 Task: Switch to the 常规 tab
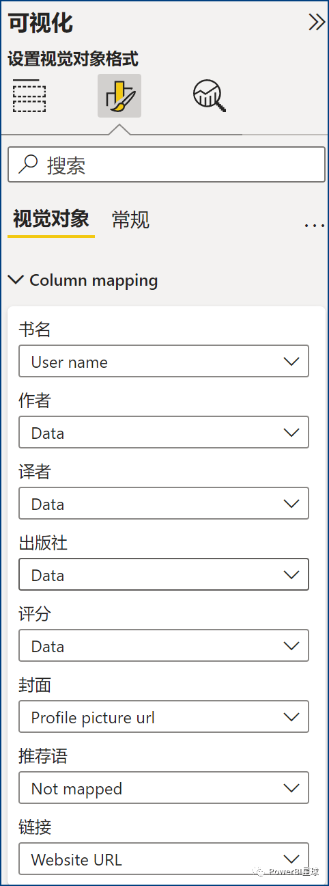click(x=130, y=220)
